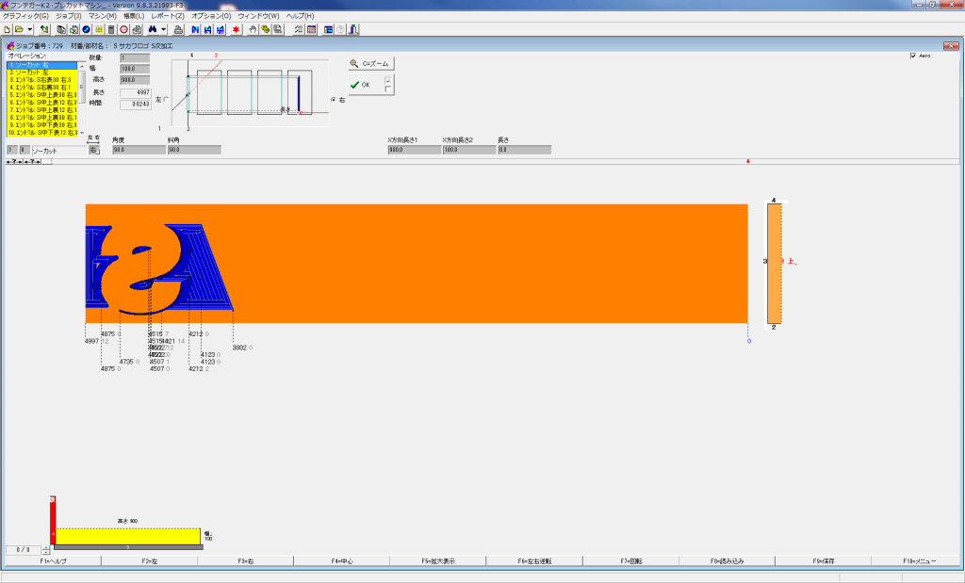965x583 pixels.
Task: Select operation row number 3 in list
Action: click(41, 80)
